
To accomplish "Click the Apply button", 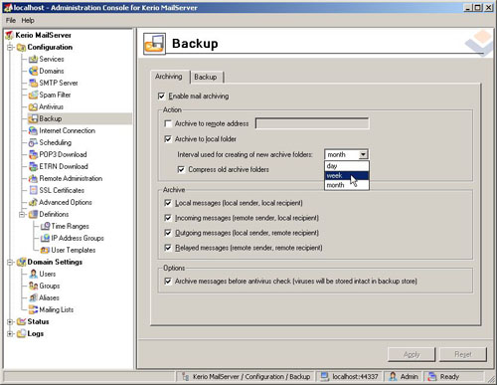I will [412, 354].
